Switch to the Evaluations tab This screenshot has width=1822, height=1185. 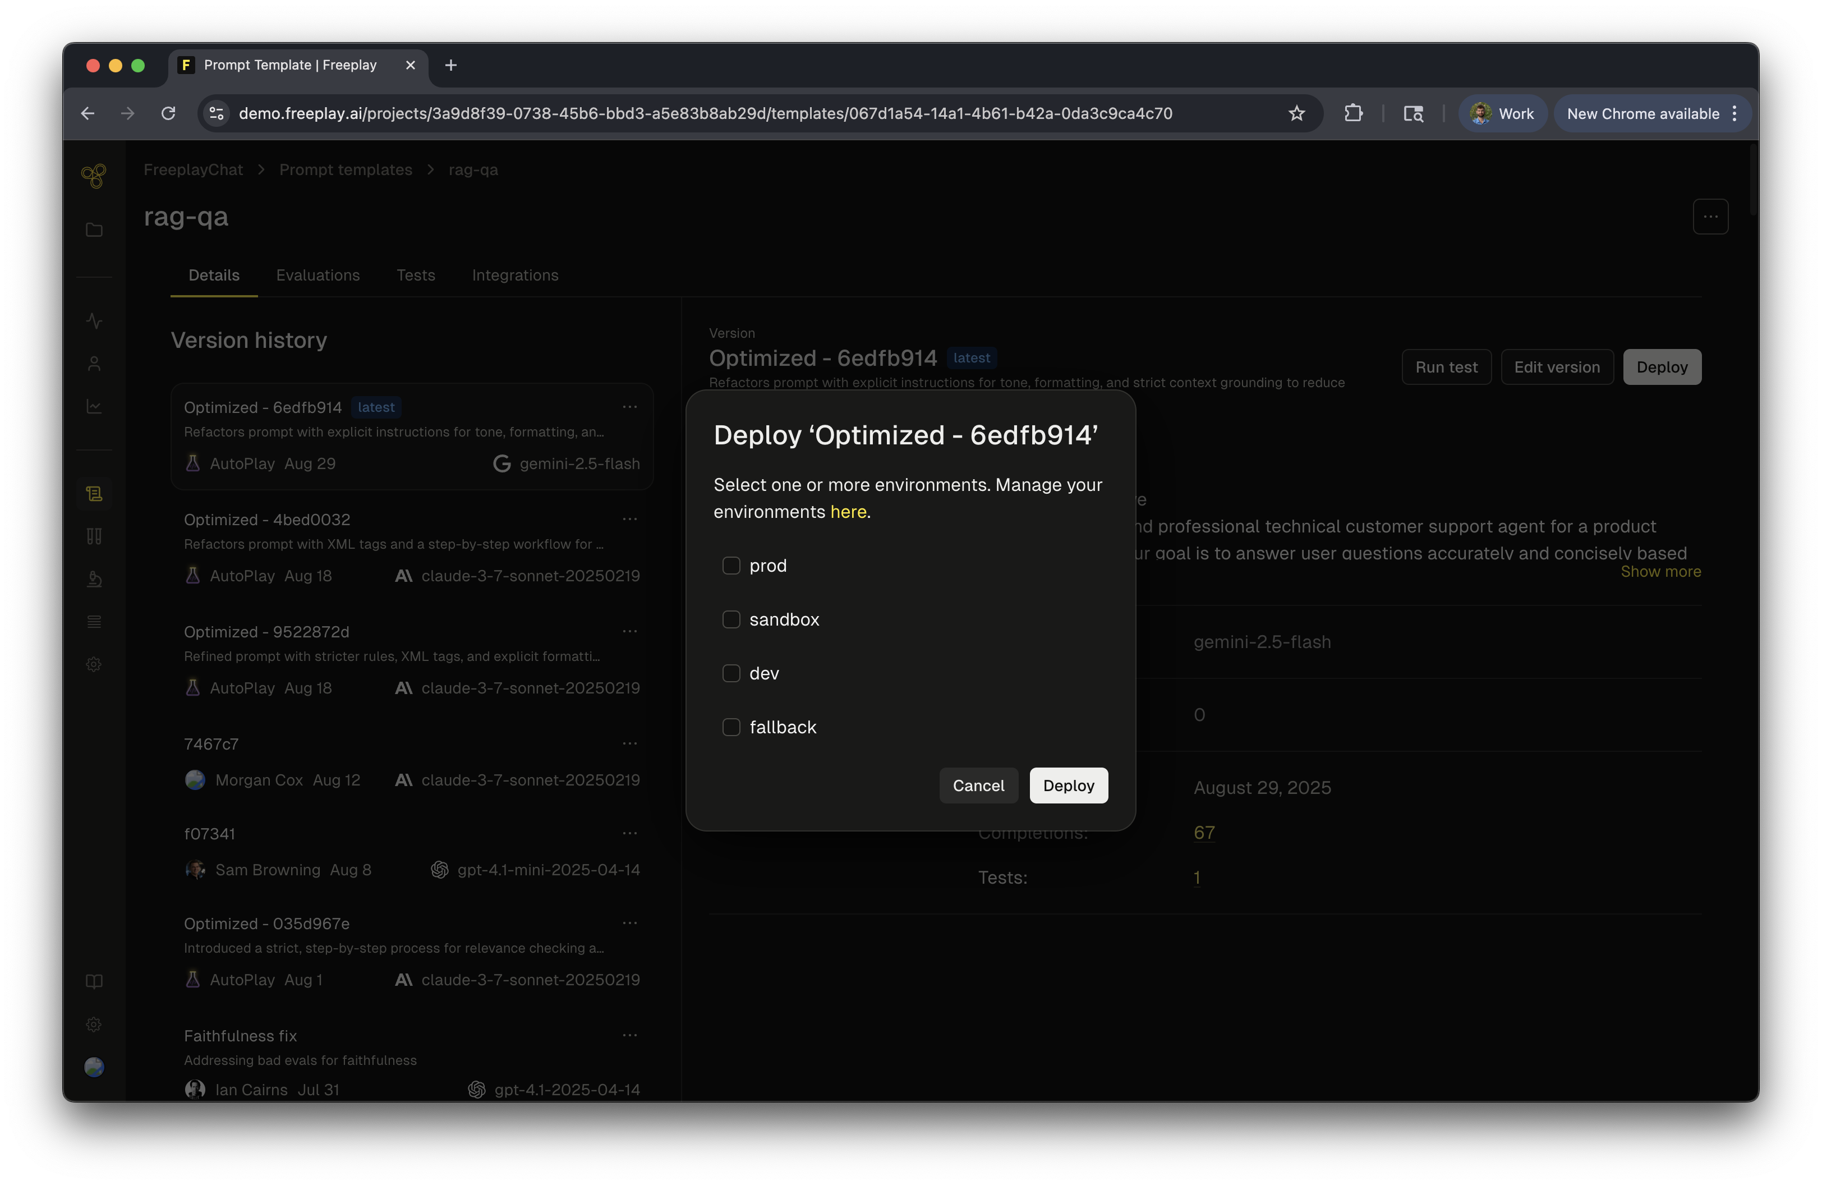point(318,275)
